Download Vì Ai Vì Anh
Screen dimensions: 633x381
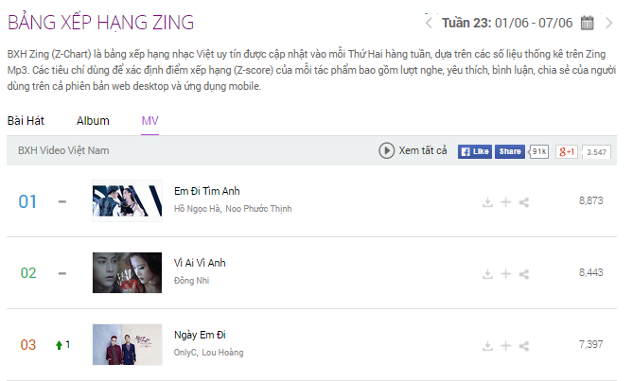[487, 274]
